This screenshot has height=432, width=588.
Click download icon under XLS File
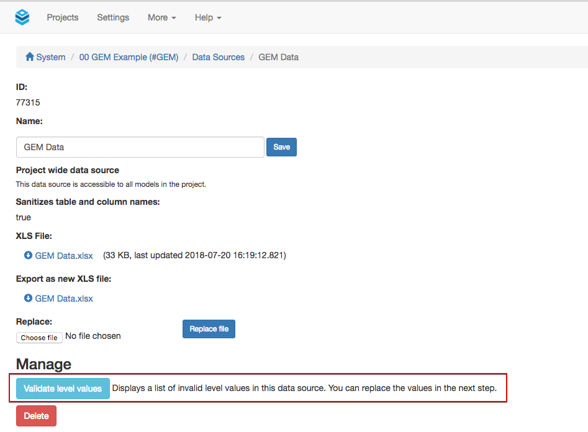(28, 255)
